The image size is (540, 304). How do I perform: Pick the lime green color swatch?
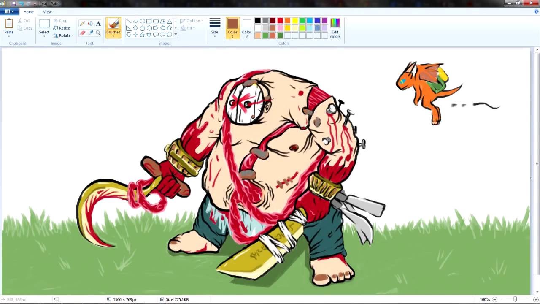[x=302, y=28]
